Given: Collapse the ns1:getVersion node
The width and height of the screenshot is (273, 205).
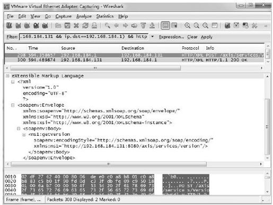Looking at the screenshot, I should coord(24,135).
